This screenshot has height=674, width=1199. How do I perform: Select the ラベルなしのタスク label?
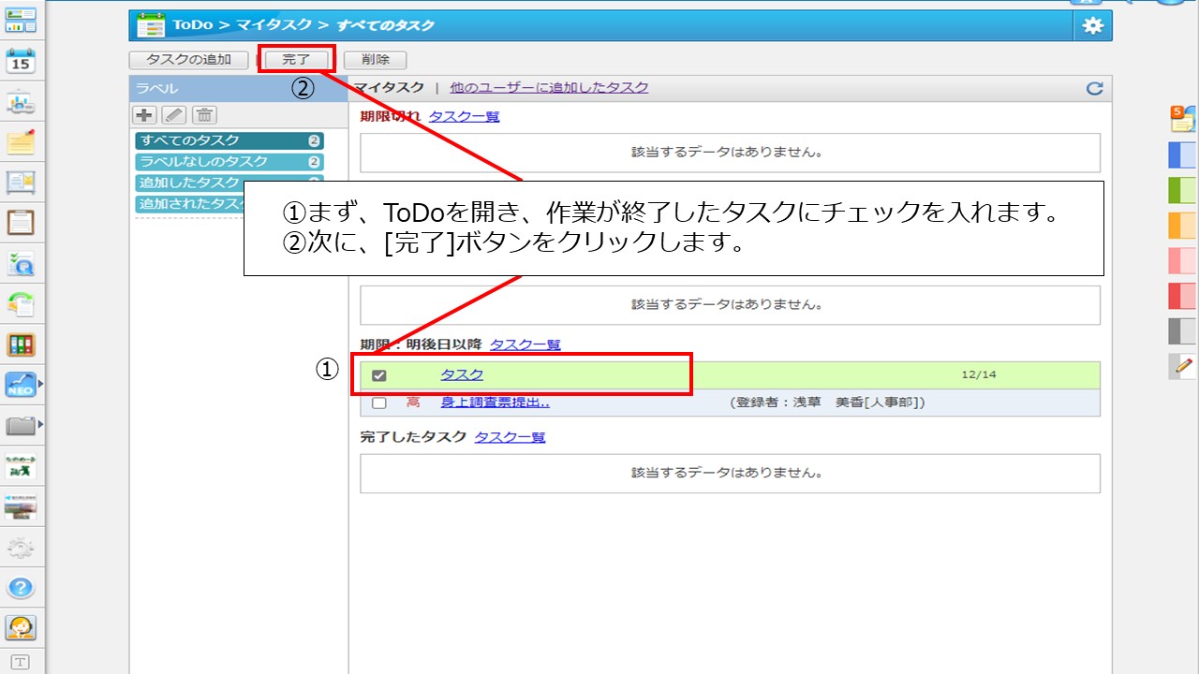pos(229,162)
